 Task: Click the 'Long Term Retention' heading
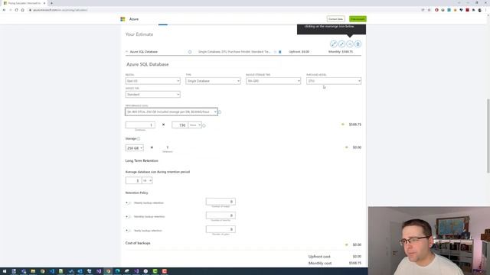point(142,161)
